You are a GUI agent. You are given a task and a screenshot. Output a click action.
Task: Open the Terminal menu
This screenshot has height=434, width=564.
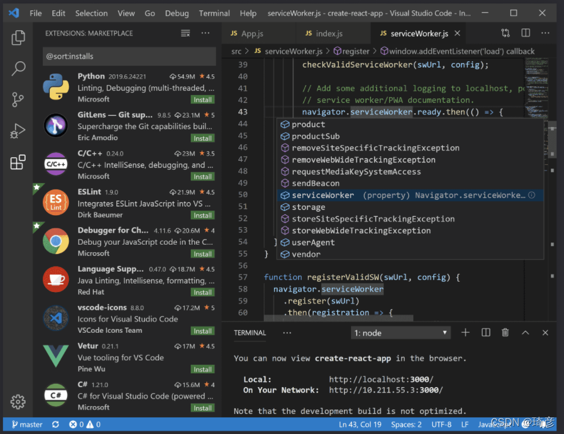click(214, 13)
